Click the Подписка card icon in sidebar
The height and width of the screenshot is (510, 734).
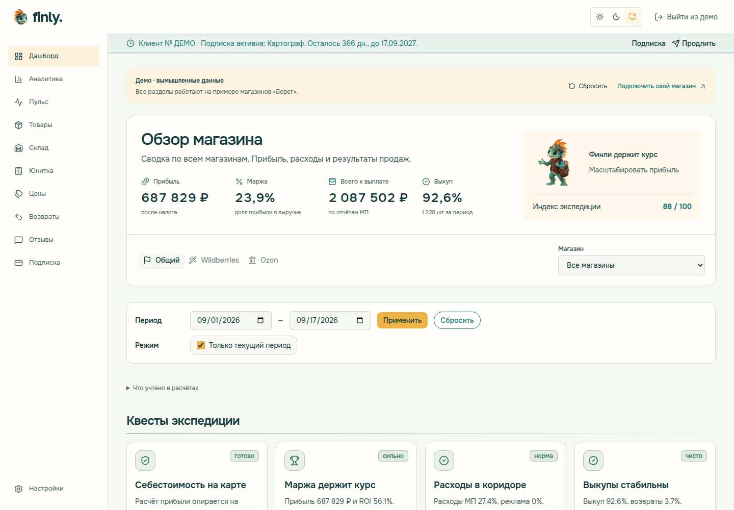[x=19, y=263]
